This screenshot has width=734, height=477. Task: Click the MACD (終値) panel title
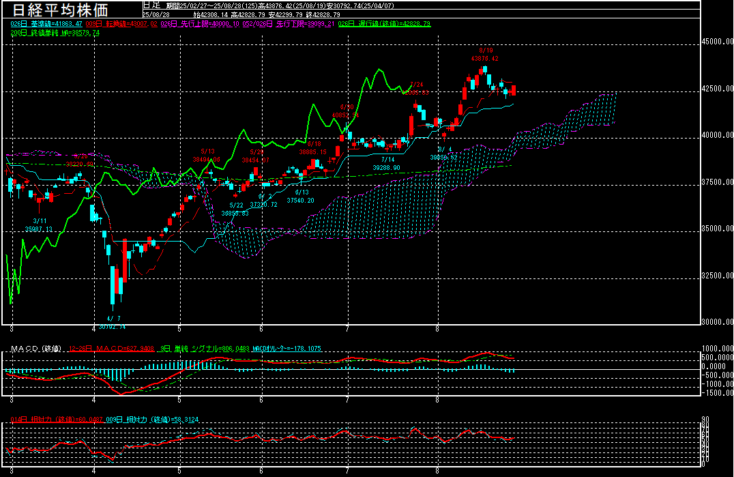point(36,349)
